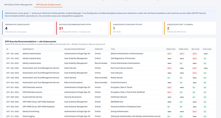Select the BTP-CLS-0001 ID cell

tap(13, 116)
